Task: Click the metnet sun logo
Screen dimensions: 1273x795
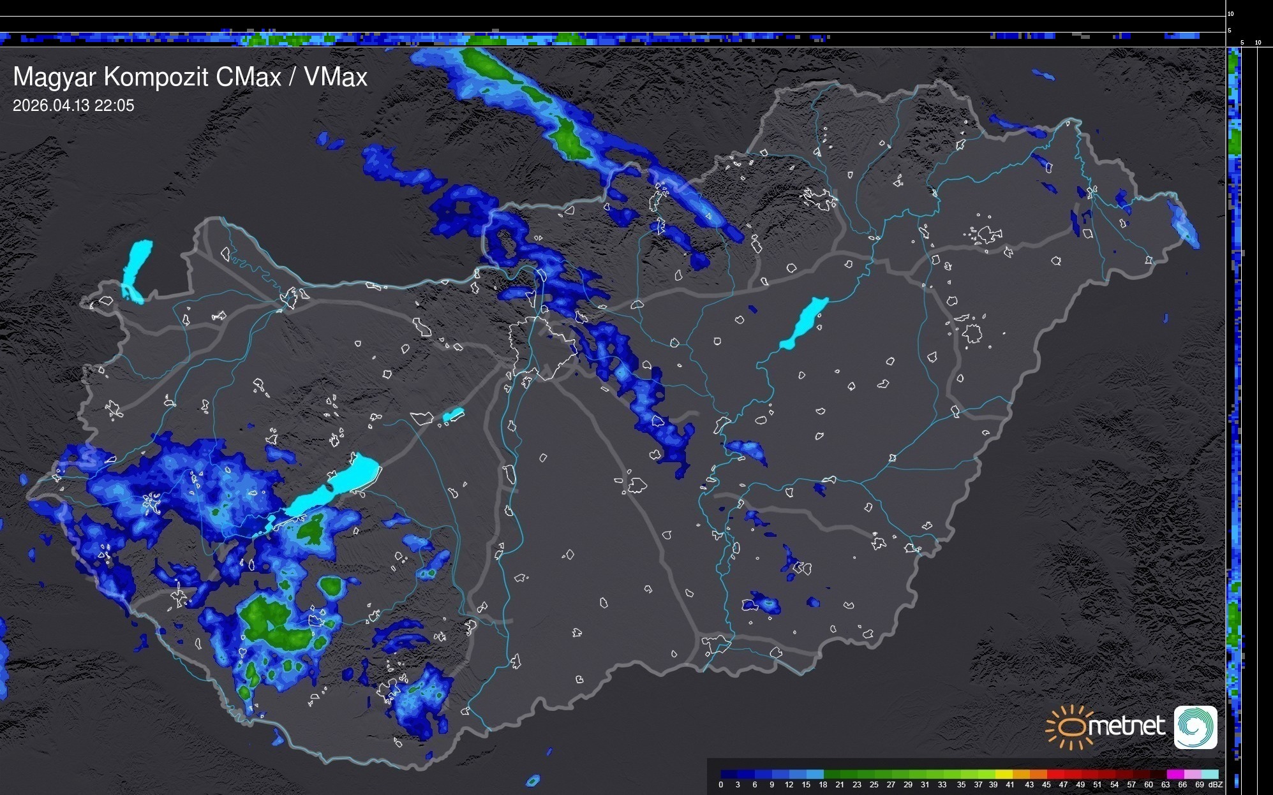Action: tap(1069, 727)
